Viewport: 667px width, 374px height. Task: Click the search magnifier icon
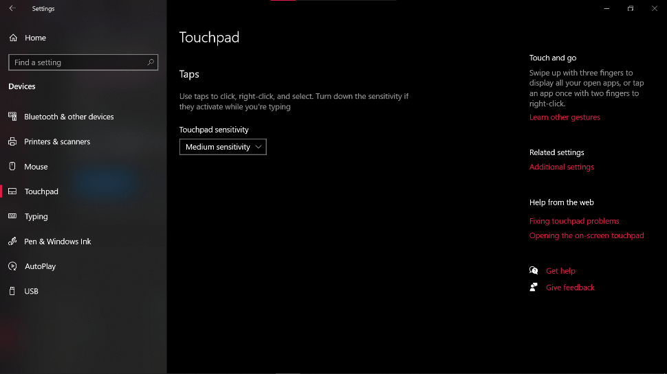point(151,62)
